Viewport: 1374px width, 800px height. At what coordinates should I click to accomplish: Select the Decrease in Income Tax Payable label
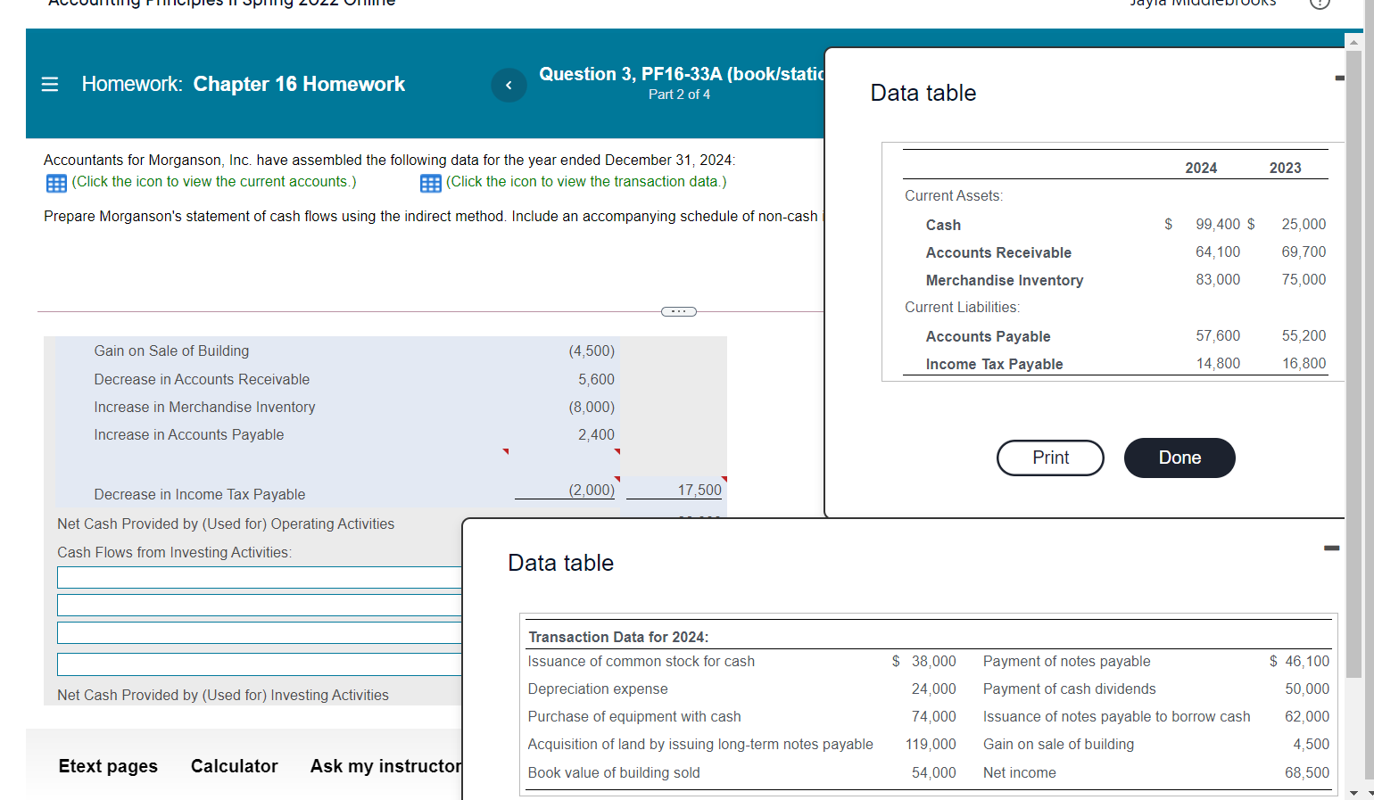(200, 495)
